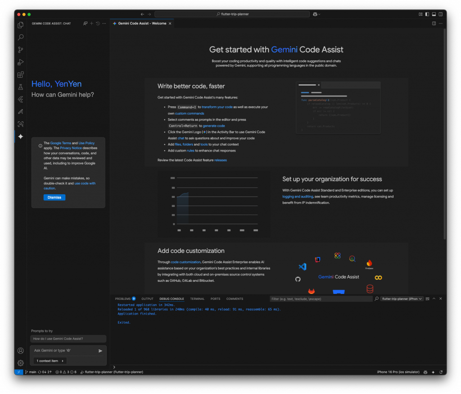
Task: Click sync changes 0↓ 2↑ in status bar
Action: pos(45,372)
